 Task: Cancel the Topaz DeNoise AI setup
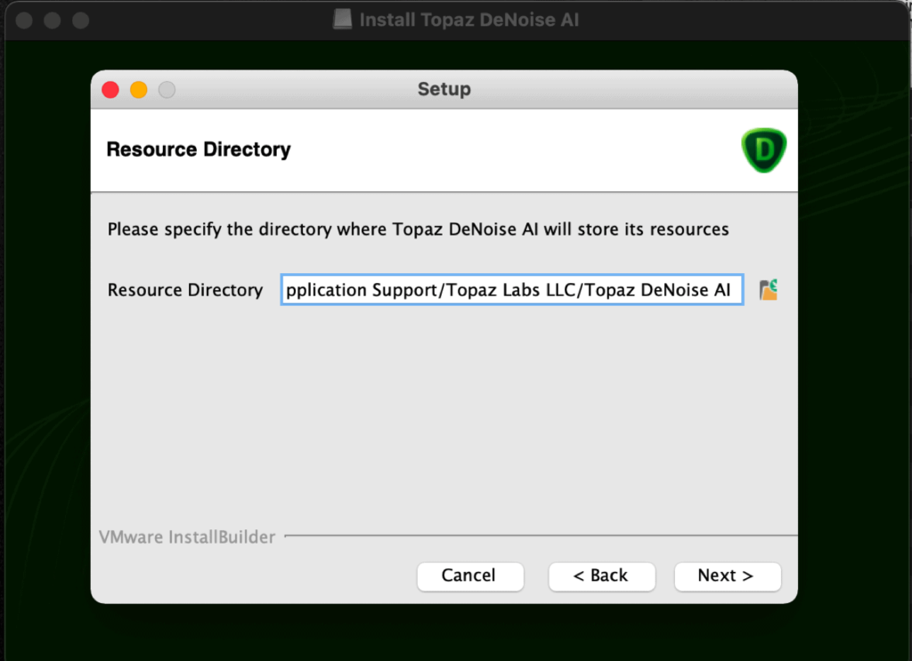point(470,576)
